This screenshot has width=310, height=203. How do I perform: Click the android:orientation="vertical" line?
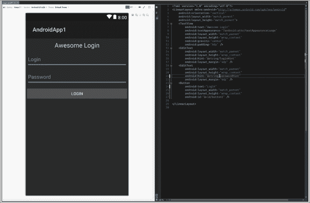click(202, 13)
